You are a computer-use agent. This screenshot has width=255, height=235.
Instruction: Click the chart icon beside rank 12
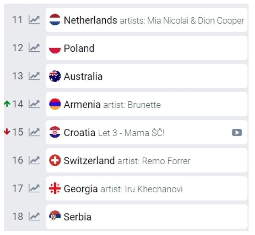click(x=34, y=48)
